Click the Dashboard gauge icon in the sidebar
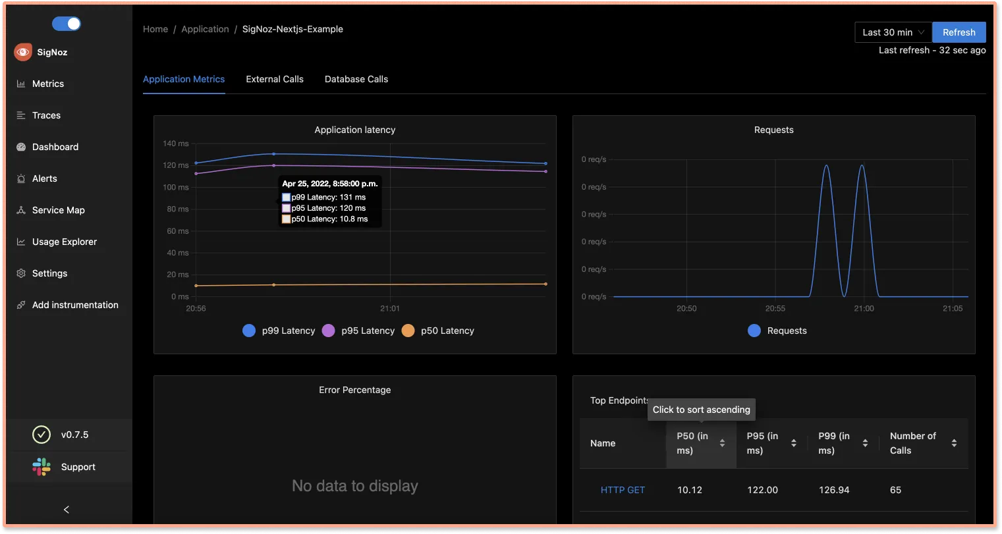The image size is (1002, 534). point(21,147)
